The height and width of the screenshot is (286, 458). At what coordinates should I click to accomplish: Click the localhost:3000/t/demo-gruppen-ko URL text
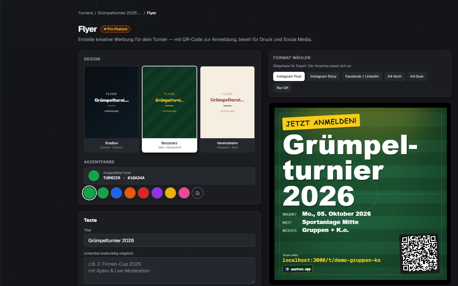coord(331,260)
